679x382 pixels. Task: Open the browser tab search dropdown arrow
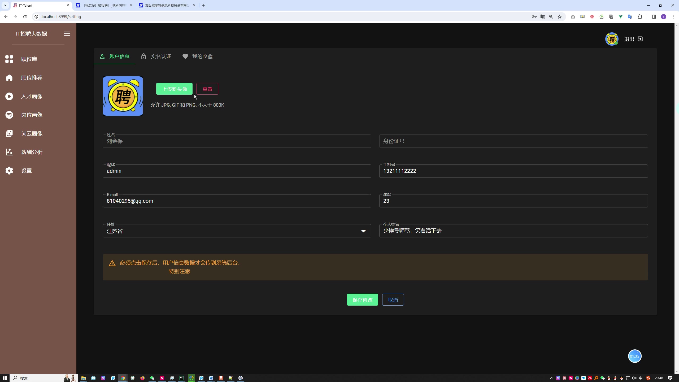click(5, 5)
